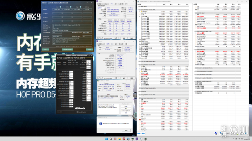Click the 确定 button in the upper CPU-Z window
This screenshot has height=141, width=252.
(x=132, y=38)
